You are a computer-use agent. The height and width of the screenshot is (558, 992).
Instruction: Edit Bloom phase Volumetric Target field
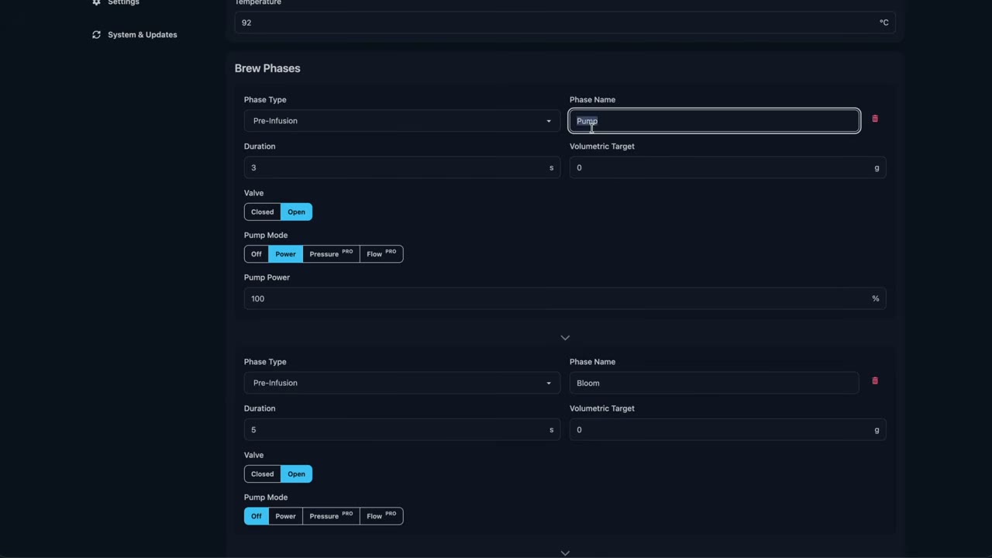coord(728,429)
